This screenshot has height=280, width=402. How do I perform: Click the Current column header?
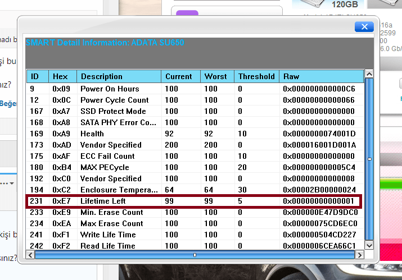click(180, 76)
